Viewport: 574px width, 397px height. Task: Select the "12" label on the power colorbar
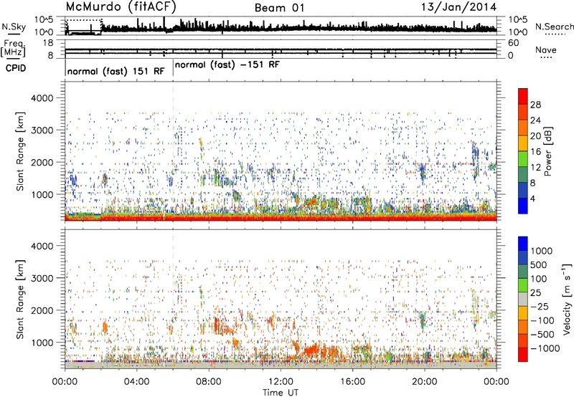click(x=535, y=168)
